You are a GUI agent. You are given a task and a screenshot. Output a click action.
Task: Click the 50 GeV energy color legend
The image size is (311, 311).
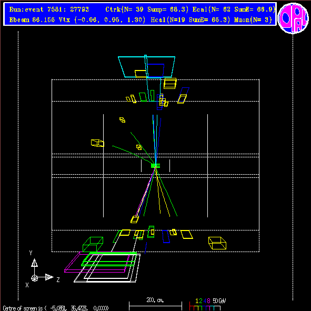207,304
